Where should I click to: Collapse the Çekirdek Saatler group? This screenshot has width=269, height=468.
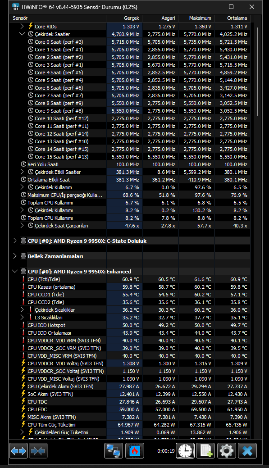pos(22,34)
